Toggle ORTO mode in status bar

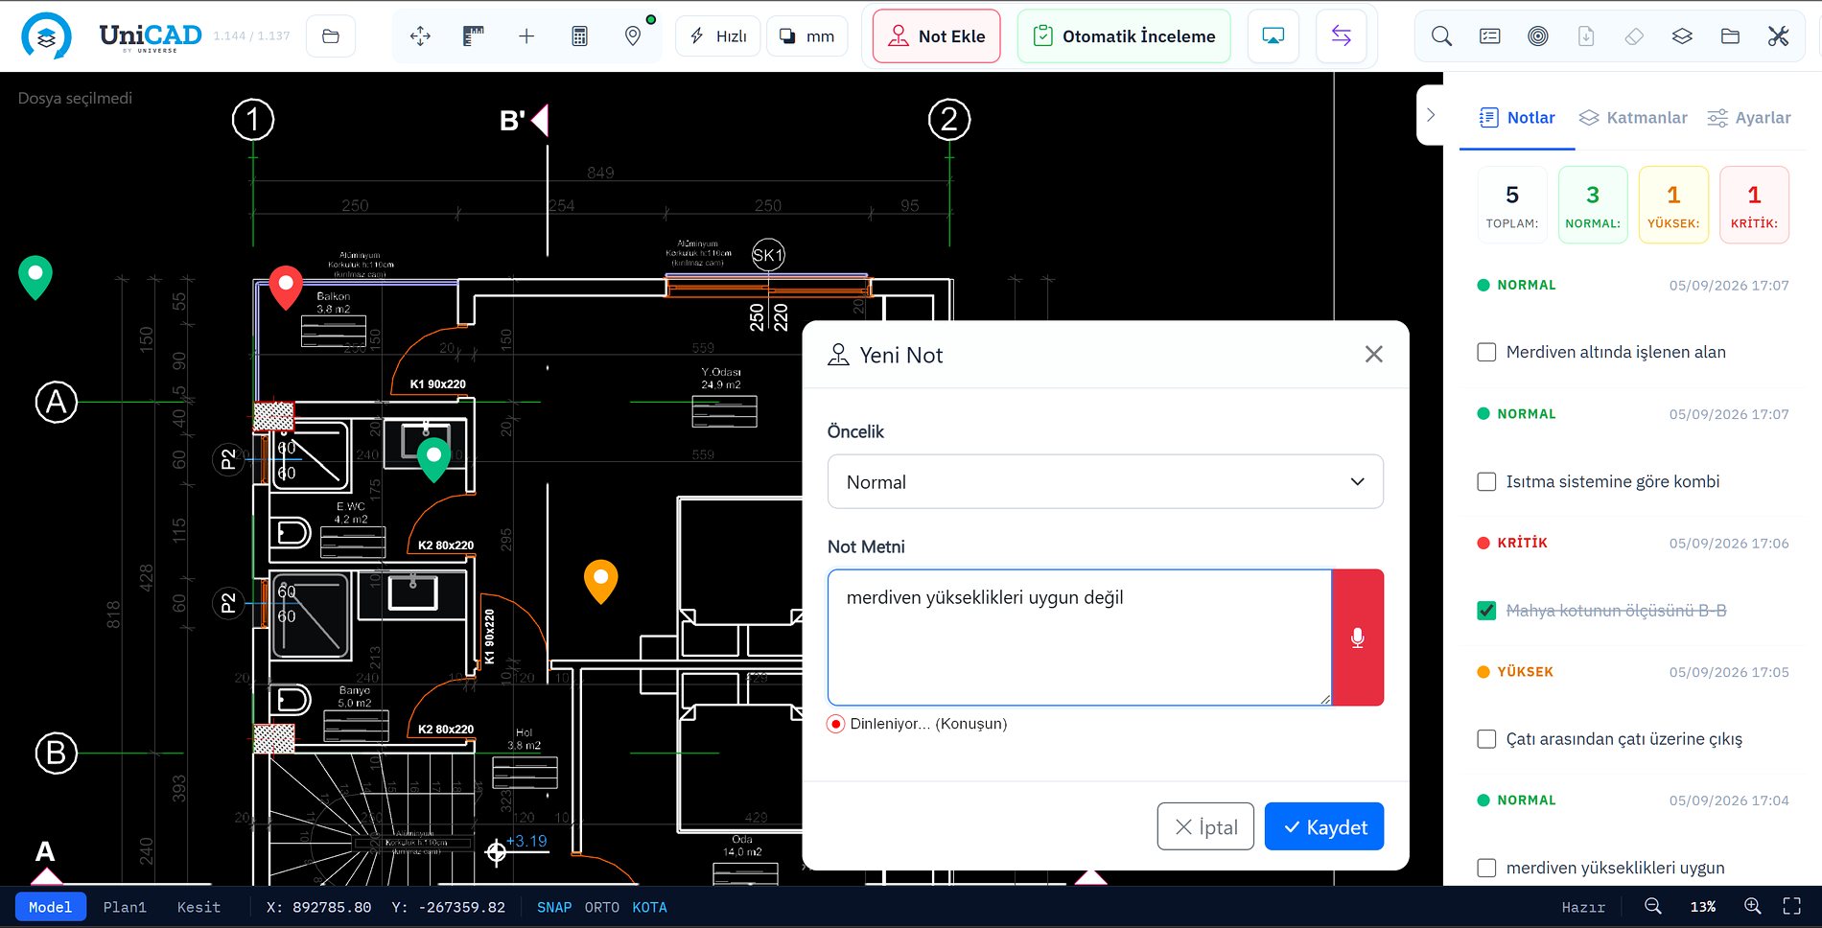[602, 907]
